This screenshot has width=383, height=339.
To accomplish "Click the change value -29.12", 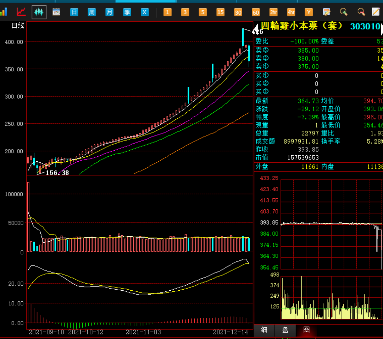I will pyautogui.click(x=308, y=109).
